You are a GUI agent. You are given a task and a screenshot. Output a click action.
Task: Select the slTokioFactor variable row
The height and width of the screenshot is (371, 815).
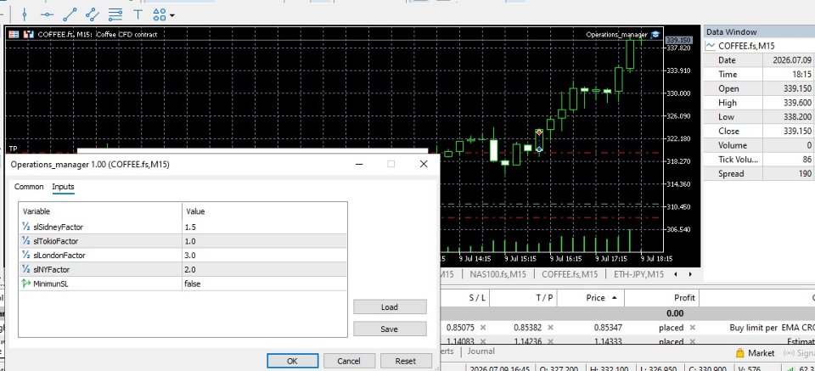pos(101,241)
